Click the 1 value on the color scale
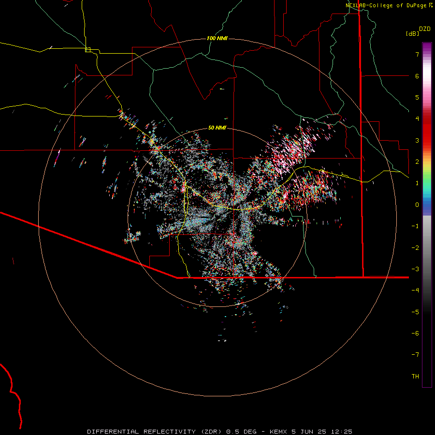Viewport: 435px width, 435px height. coord(417,183)
